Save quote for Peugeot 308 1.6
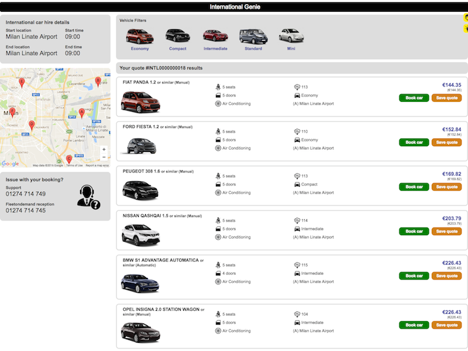The width and height of the screenshot is (468, 351). 446,187
